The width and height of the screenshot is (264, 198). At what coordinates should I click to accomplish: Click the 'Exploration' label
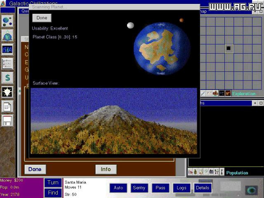pyautogui.click(x=244, y=94)
